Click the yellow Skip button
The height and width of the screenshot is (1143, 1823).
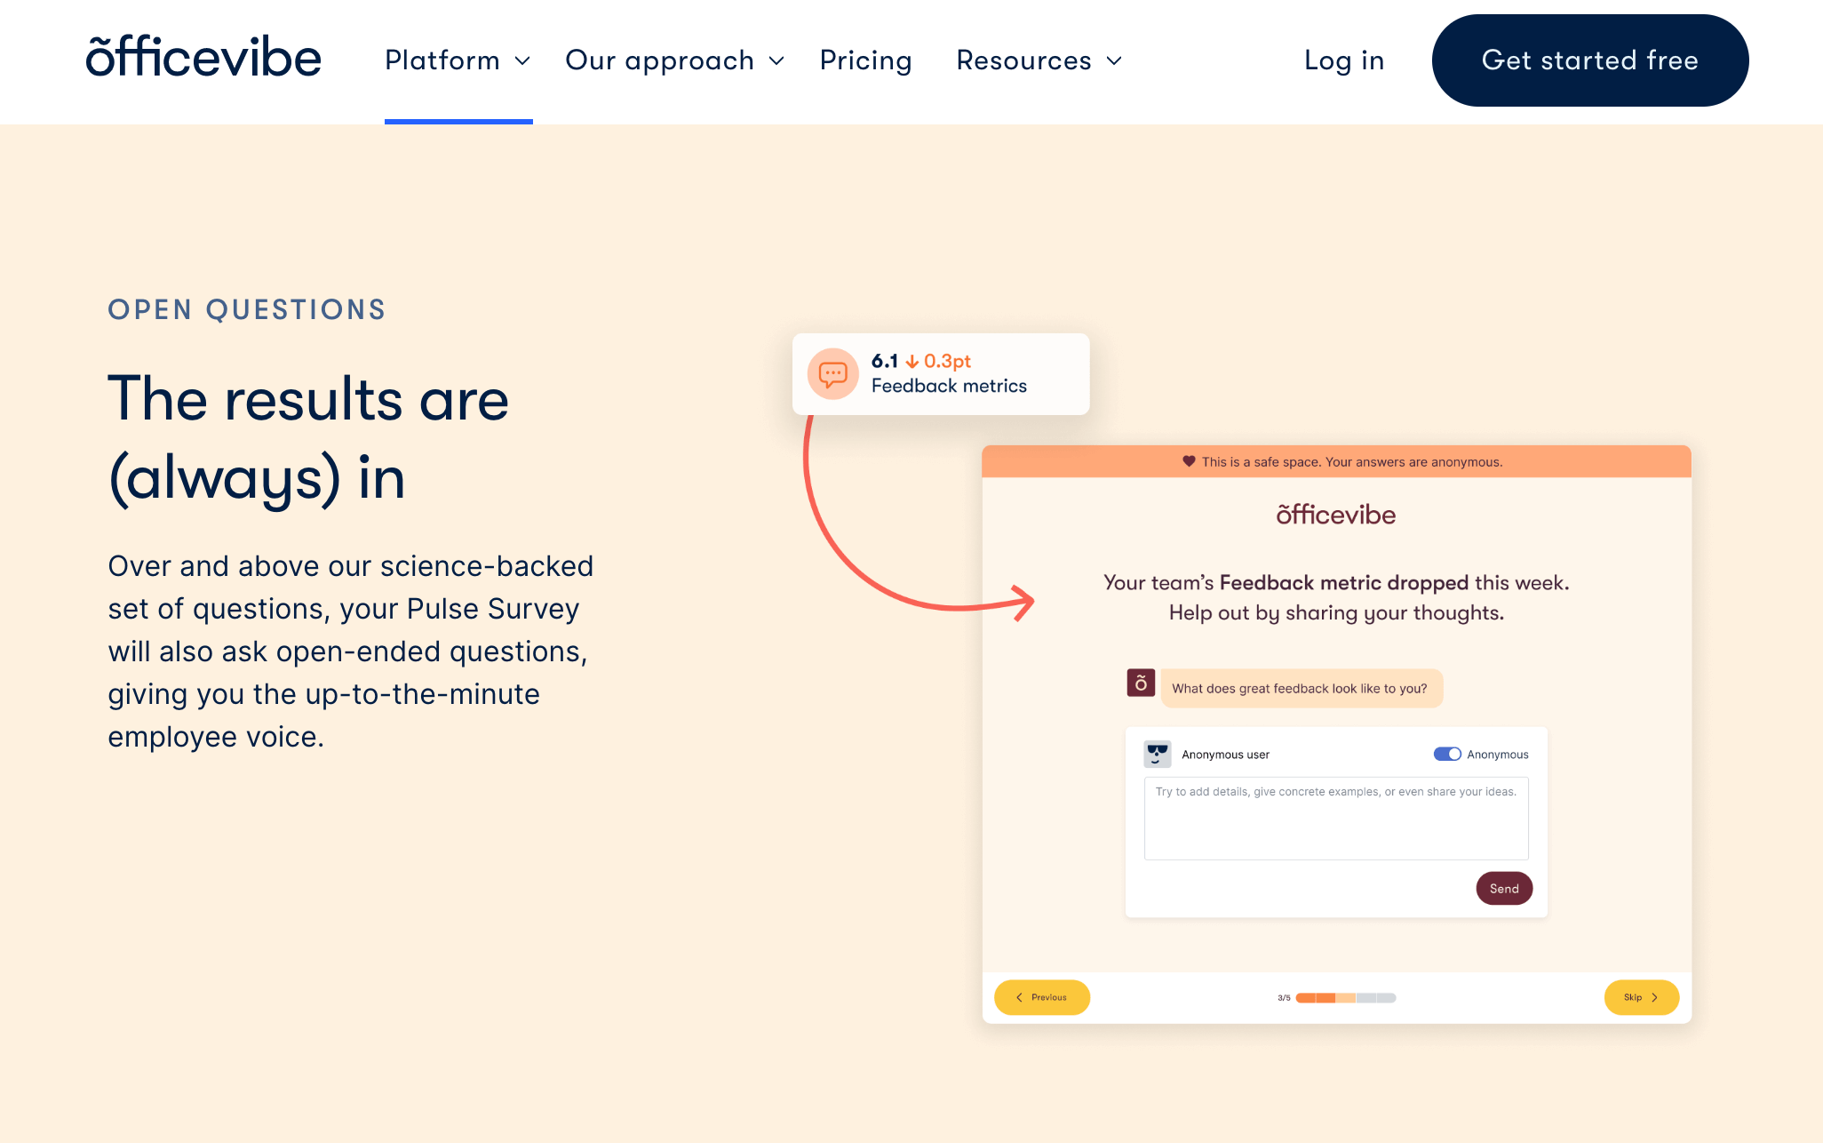(1641, 997)
